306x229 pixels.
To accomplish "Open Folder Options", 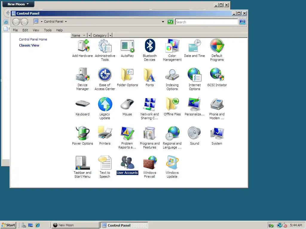I will pyautogui.click(x=127, y=78).
